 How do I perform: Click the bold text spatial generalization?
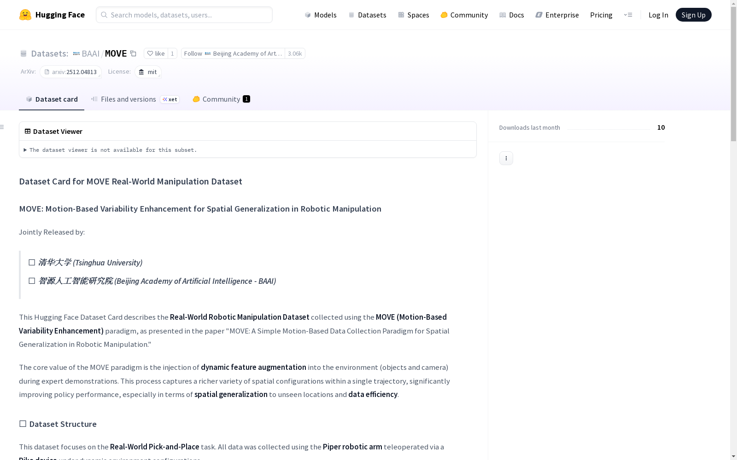[231, 394]
